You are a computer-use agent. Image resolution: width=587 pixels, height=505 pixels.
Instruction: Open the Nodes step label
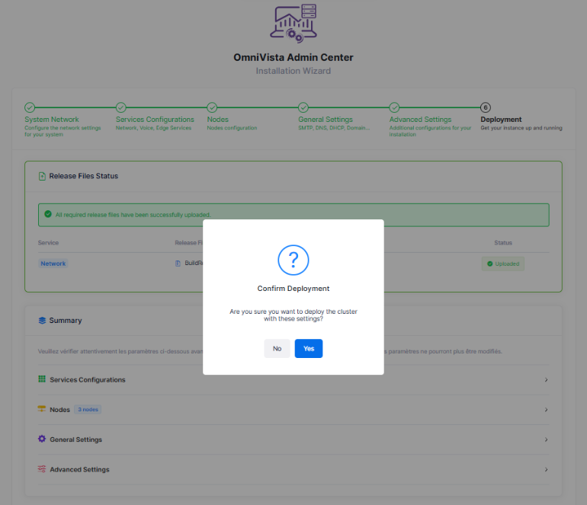coord(218,120)
